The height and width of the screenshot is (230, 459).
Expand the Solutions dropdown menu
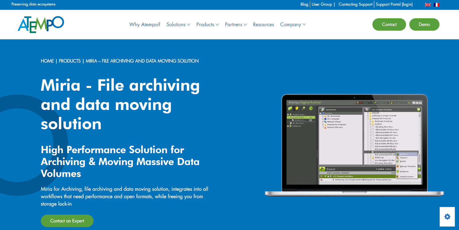pyautogui.click(x=178, y=25)
